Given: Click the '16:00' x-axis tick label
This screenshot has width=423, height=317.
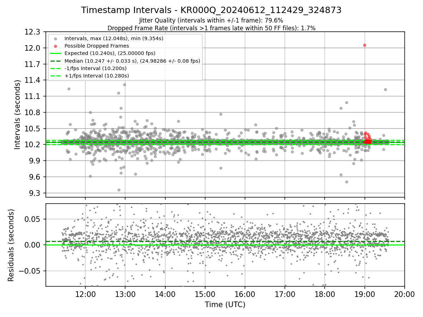Looking at the screenshot, I should click(x=245, y=294).
